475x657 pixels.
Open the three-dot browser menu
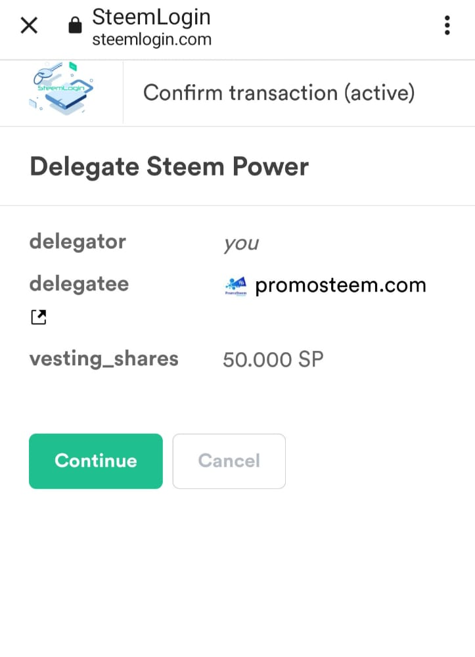pyautogui.click(x=447, y=26)
